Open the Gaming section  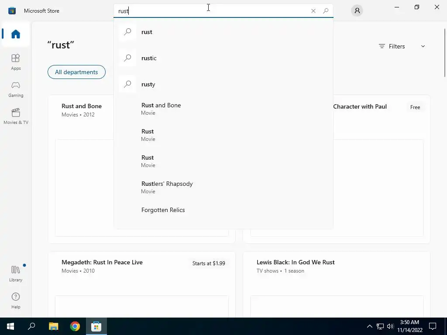[16, 89]
